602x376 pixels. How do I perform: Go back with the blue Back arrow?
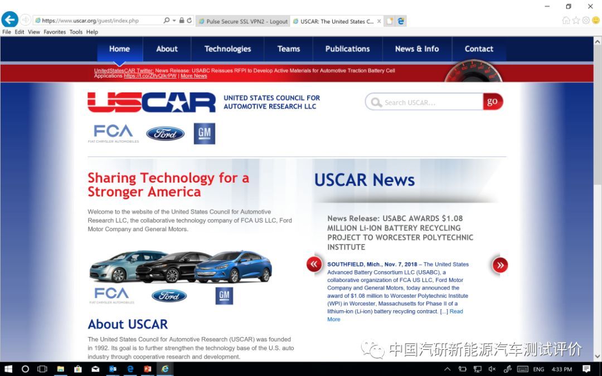(x=9, y=19)
